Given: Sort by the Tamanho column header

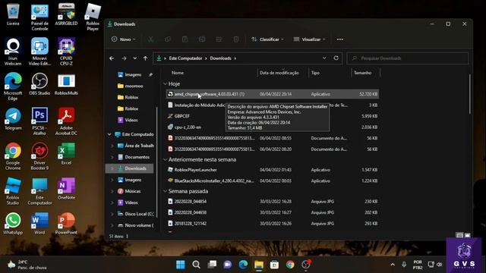Looking at the screenshot, I should pos(363,73).
